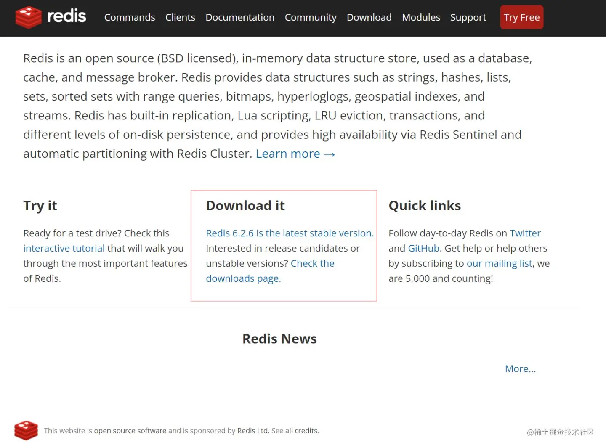Image resolution: width=606 pixels, height=448 pixels.
Task: Open the Support navigation item
Action: click(x=468, y=17)
